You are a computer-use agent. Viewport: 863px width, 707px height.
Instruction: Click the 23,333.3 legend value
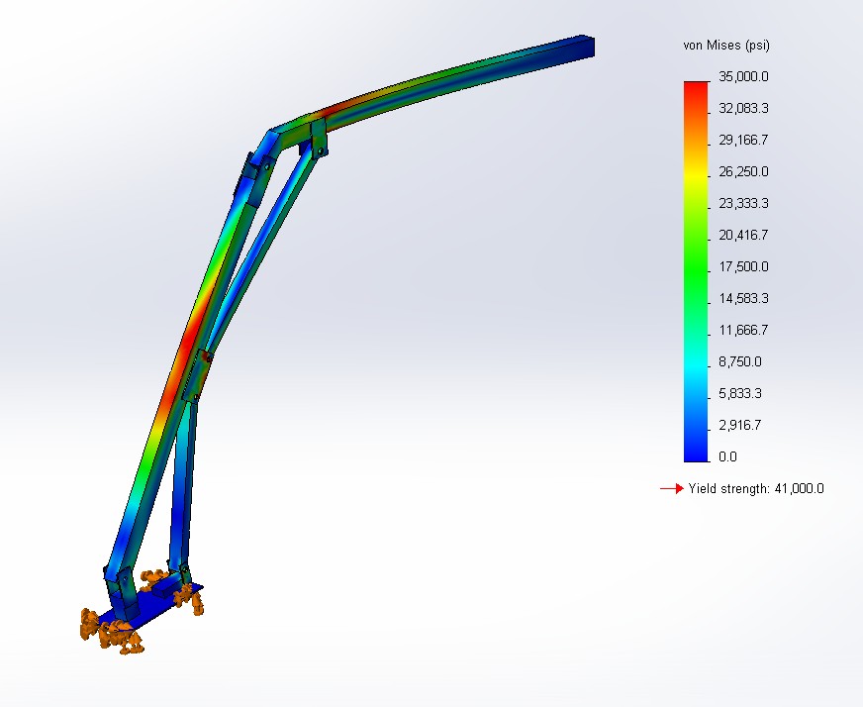[x=743, y=203]
